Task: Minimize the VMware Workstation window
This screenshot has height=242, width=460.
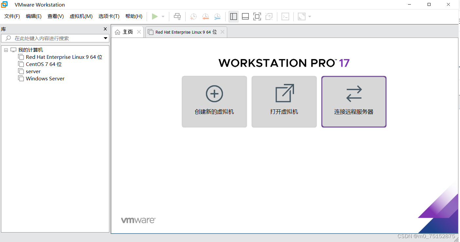Action: [410, 5]
